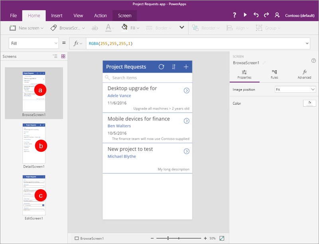
Task: Open the Fill toolbar dropdown arrow
Action: click(x=138, y=28)
